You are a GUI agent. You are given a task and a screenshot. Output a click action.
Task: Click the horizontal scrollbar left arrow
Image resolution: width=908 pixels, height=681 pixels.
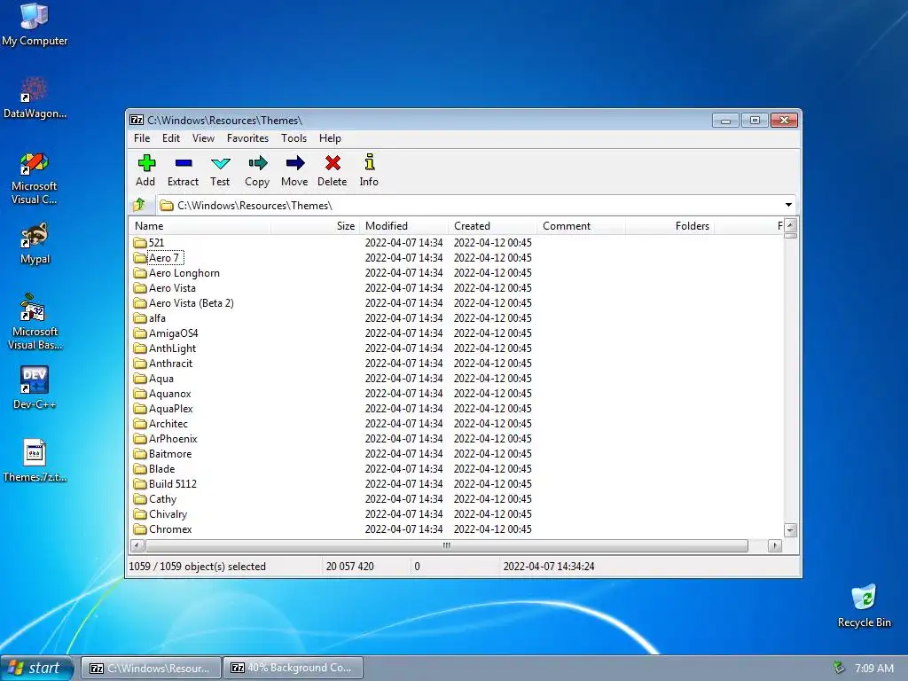(137, 545)
